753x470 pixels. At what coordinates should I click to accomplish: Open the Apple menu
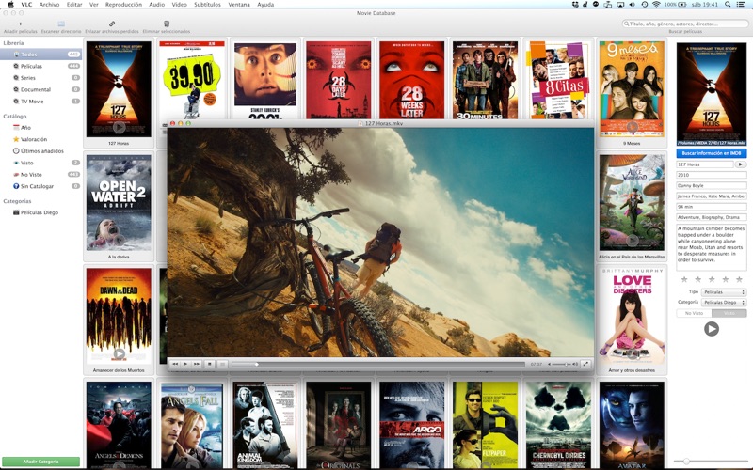(x=10, y=5)
